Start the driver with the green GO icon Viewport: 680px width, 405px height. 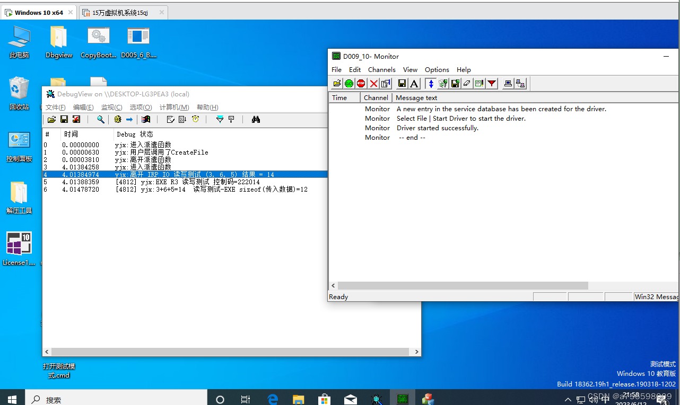pyautogui.click(x=349, y=83)
